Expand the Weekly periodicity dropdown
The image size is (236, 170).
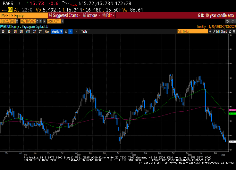click(57, 31)
